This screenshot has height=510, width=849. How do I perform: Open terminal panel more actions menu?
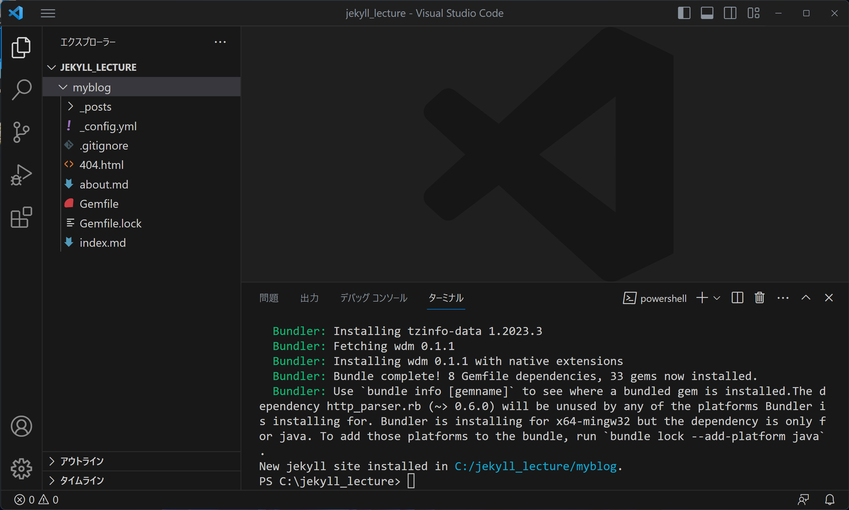(783, 298)
